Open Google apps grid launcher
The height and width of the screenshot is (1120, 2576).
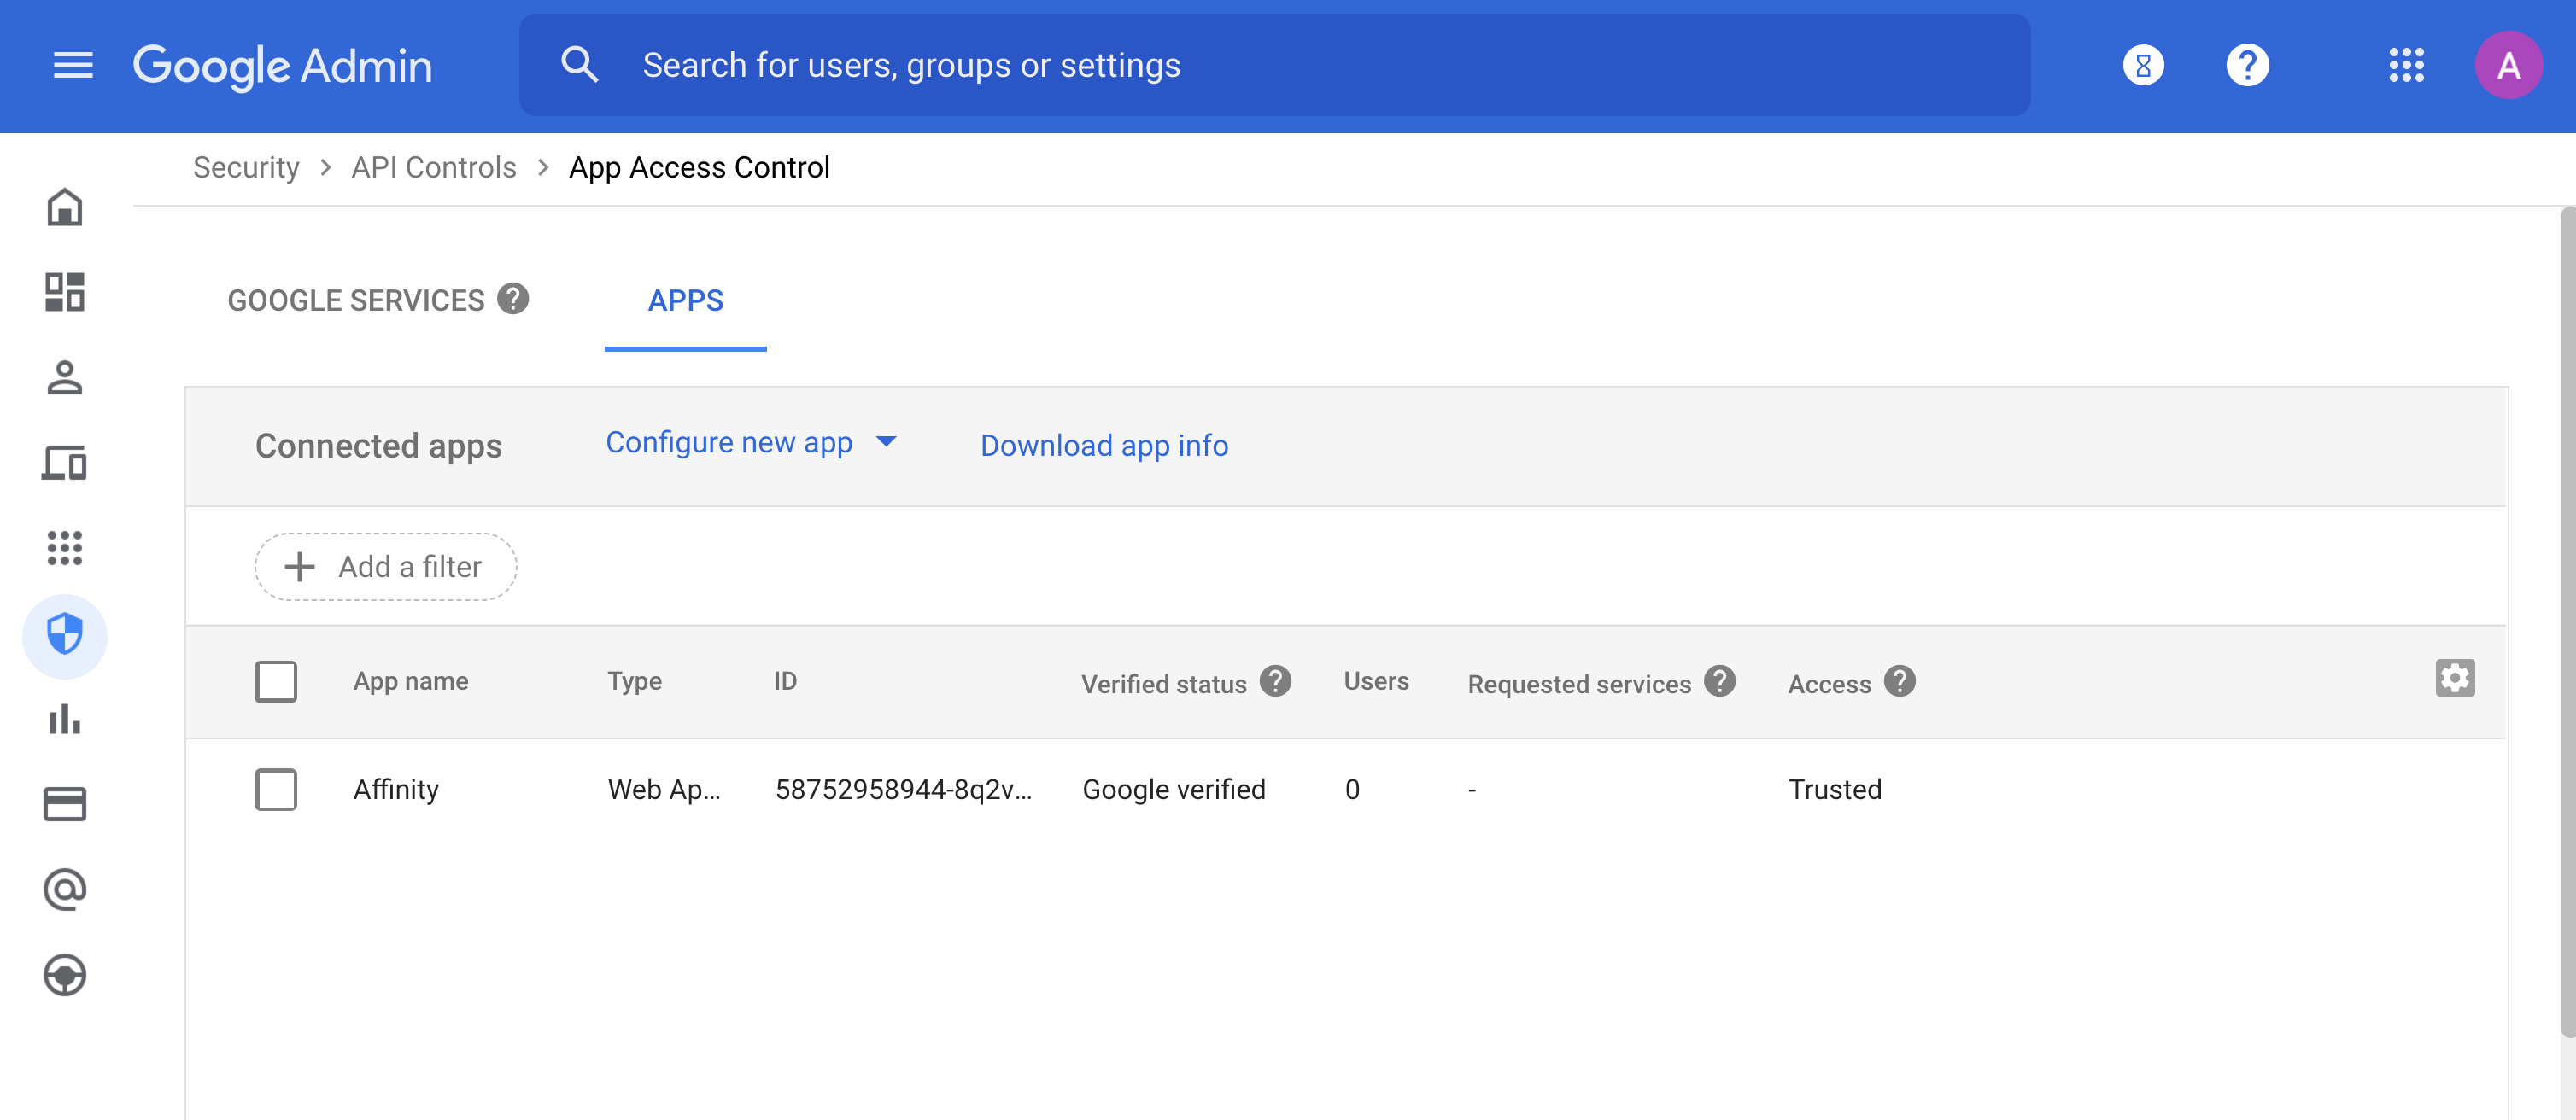(x=2406, y=66)
